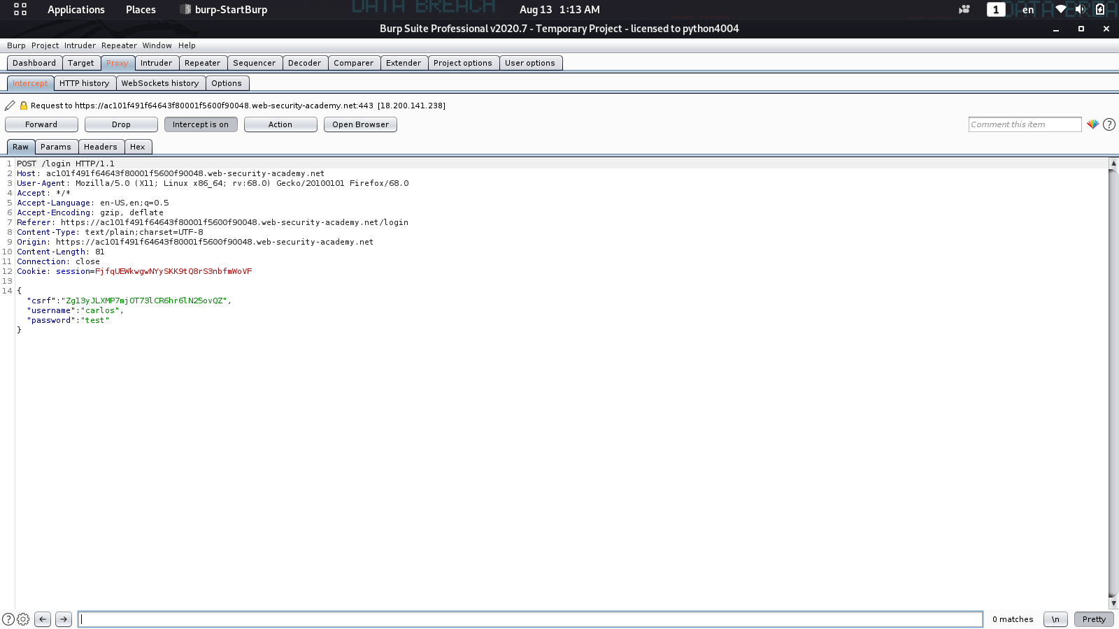Click the TLS padlock icon before the request URL
This screenshot has width=1119, height=629.
pyautogui.click(x=23, y=106)
